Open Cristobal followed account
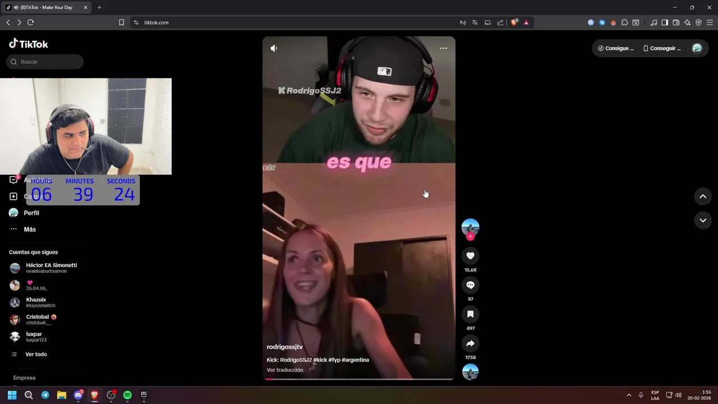Viewport: 718px width, 404px height. click(33, 320)
